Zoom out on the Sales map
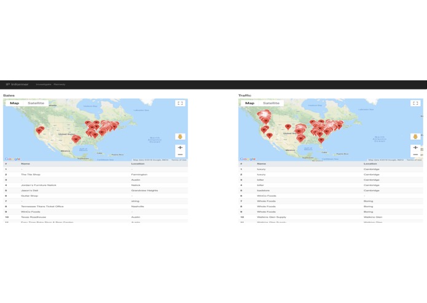 [x=180, y=155]
